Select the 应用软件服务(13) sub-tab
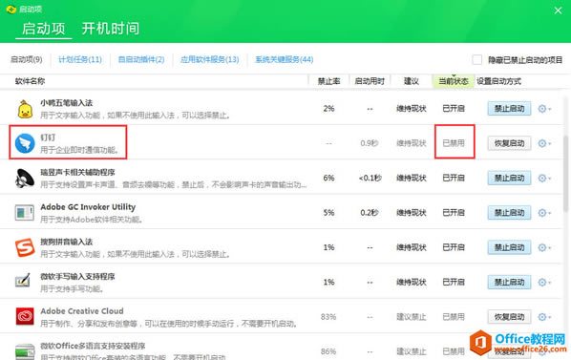 pyautogui.click(x=210, y=59)
